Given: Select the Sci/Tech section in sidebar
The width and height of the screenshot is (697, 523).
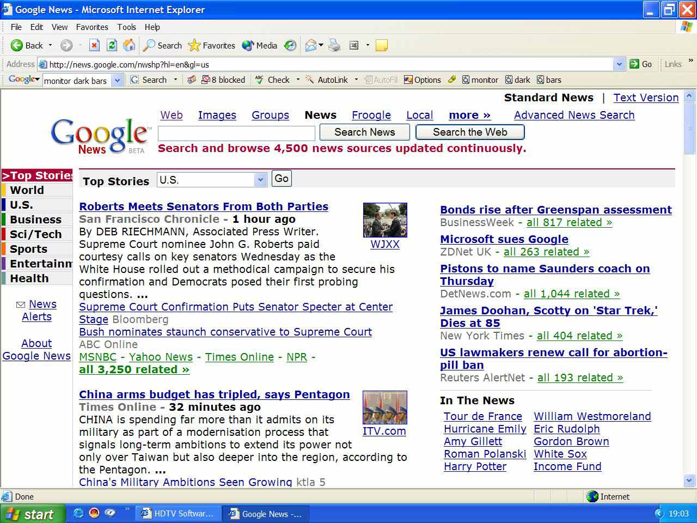Looking at the screenshot, I should 36,234.
